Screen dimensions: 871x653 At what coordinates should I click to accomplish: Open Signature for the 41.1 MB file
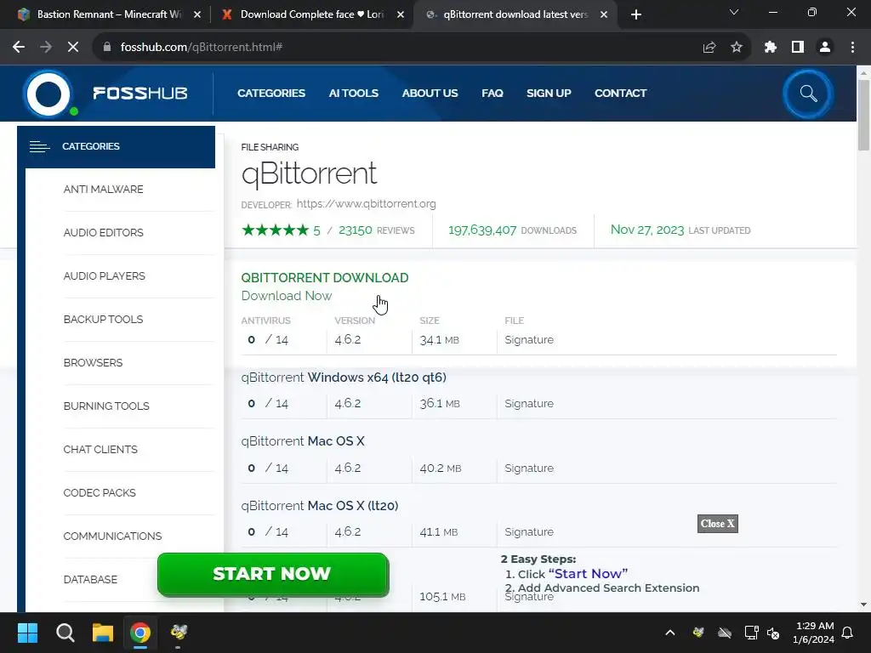click(x=529, y=532)
